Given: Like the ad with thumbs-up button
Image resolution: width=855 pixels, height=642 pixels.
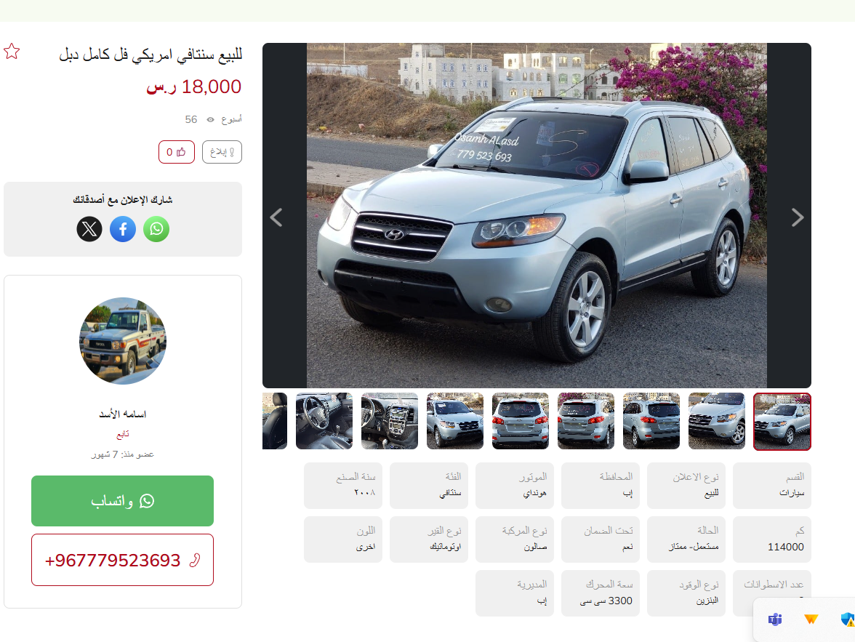Looking at the screenshot, I should point(176,152).
